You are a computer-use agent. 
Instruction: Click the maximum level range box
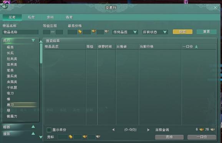click(59, 32)
